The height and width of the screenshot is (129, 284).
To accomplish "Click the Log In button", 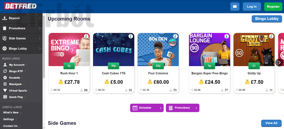I will [252, 7].
